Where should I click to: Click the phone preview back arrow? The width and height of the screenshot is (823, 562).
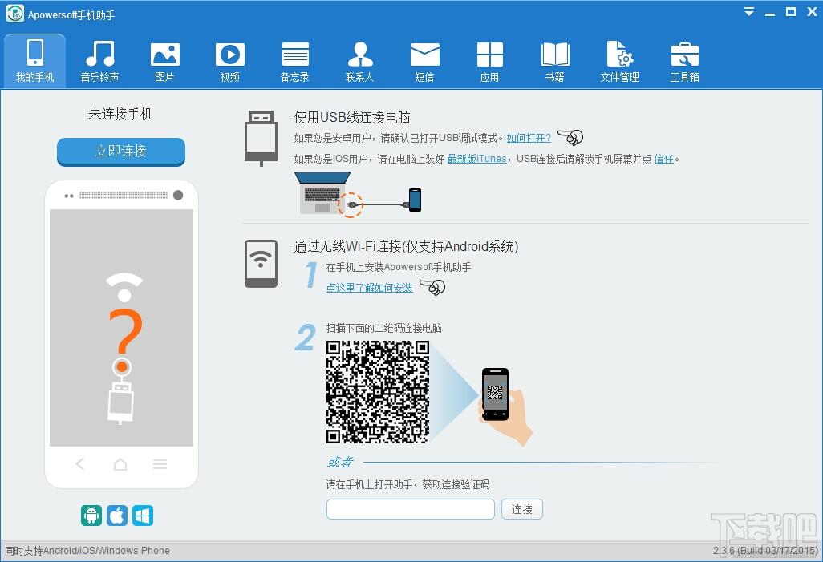click(79, 463)
